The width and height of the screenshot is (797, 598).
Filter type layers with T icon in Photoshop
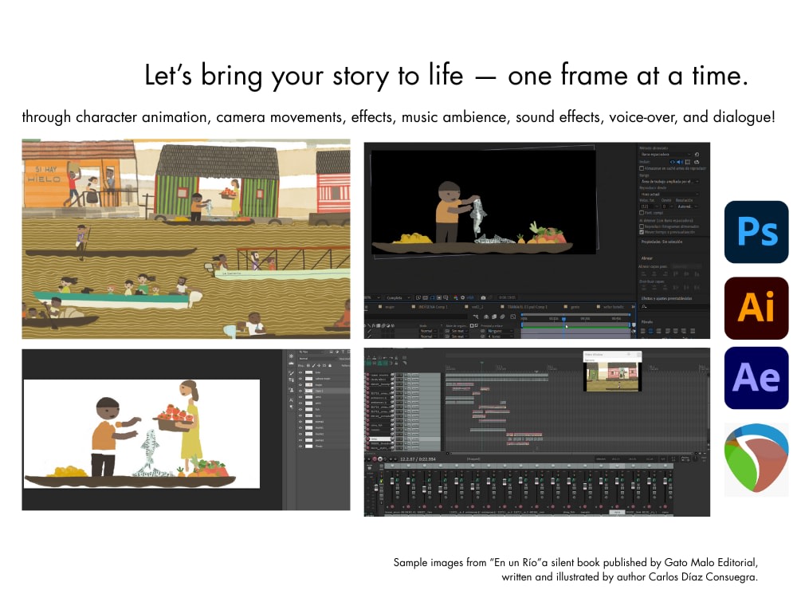point(343,352)
